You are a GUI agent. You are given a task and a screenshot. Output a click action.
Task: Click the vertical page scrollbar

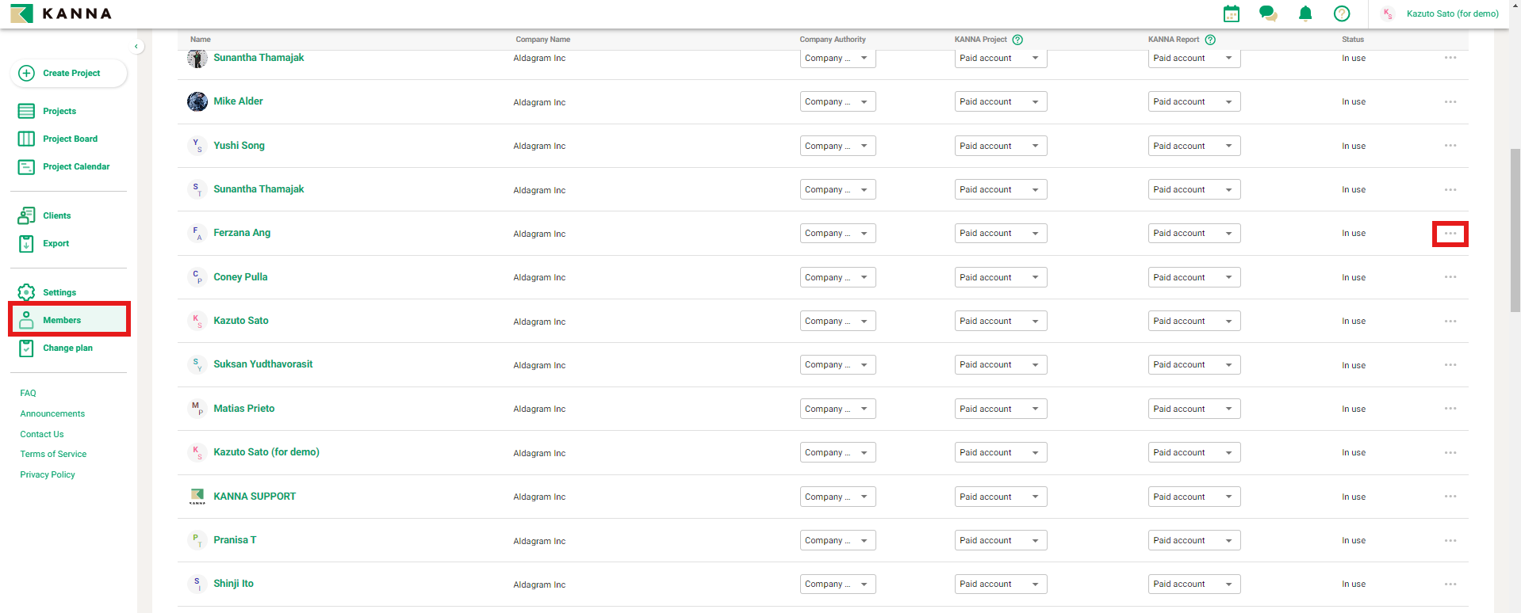(x=1515, y=230)
